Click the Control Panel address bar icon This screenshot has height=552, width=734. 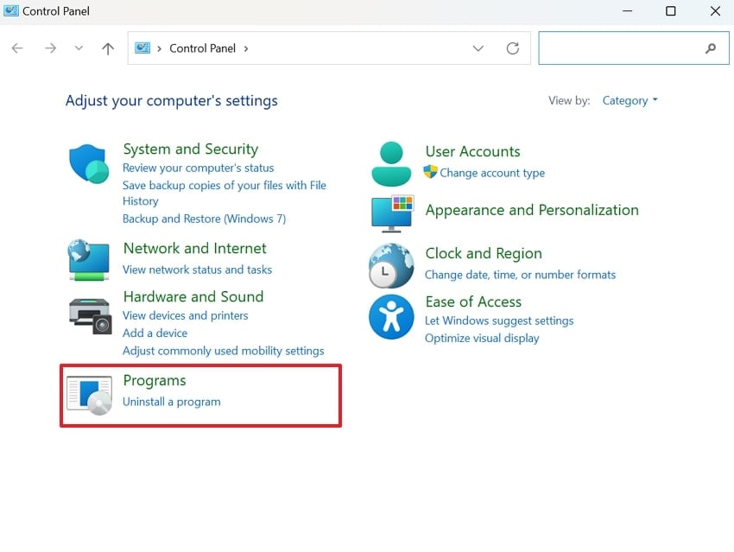[142, 48]
